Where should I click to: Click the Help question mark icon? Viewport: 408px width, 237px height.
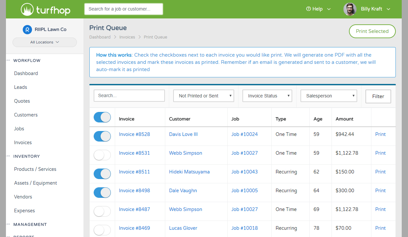pyautogui.click(x=308, y=9)
